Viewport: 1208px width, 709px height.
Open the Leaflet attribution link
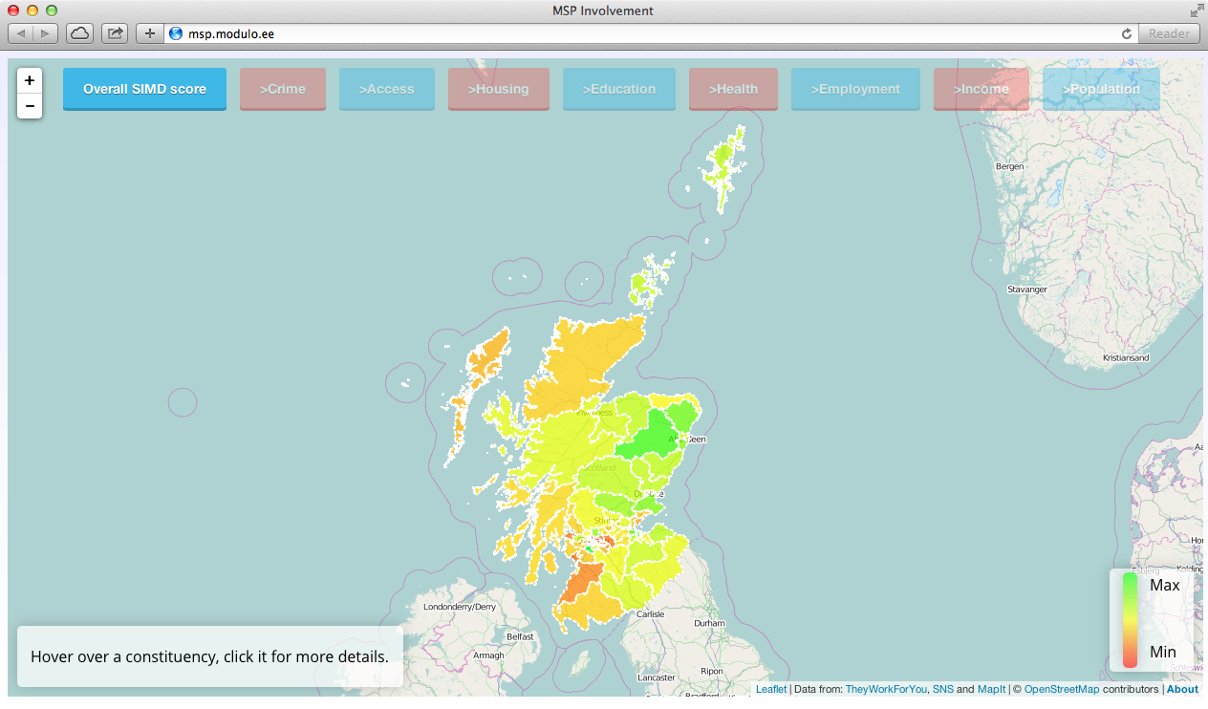[x=771, y=689]
